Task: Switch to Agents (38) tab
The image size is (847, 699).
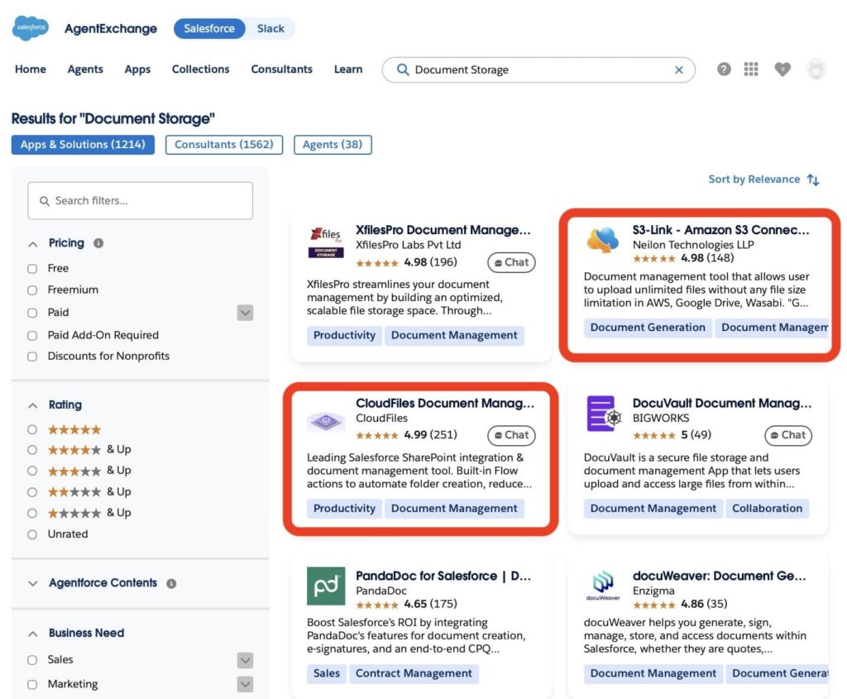Action: click(333, 145)
